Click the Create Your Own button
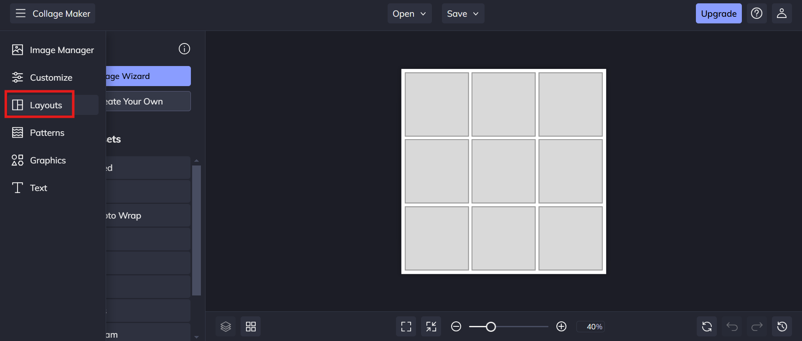The width and height of the screenshot is (802, 341). click(148, 101)
